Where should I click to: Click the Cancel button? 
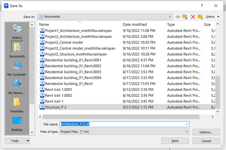tap(206, 141)
